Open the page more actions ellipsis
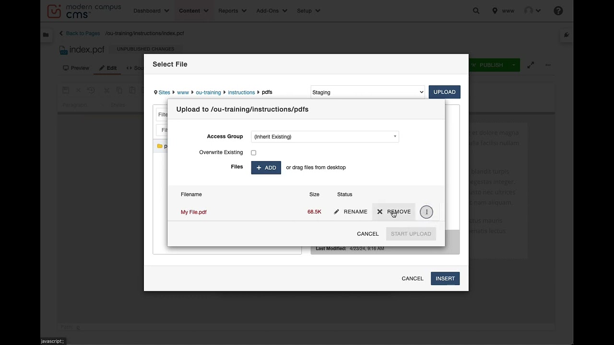The height and width of the screenshot is (345, 614). click(x=548, y=65)
